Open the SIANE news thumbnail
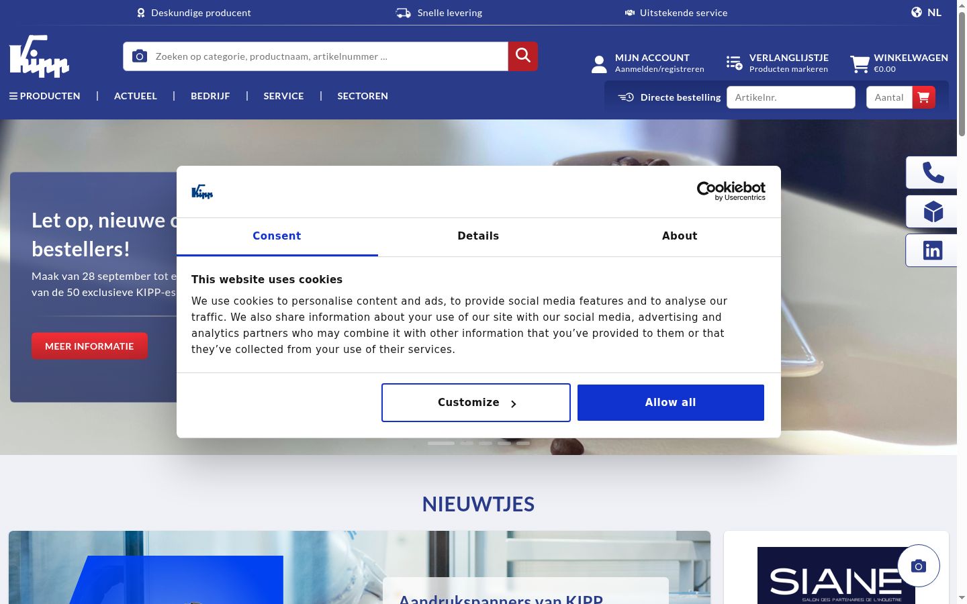Screen dimensions: 967x604 836,576
